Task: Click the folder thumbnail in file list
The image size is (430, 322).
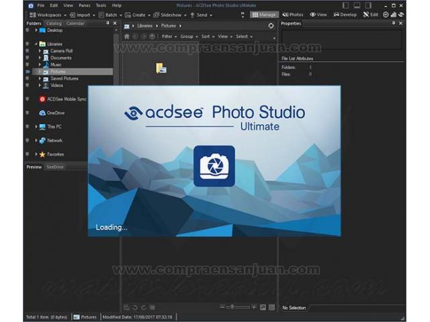Action: 161,68
